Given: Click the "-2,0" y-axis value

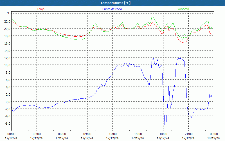Looking at the screenshot, I should coord(8,109).
